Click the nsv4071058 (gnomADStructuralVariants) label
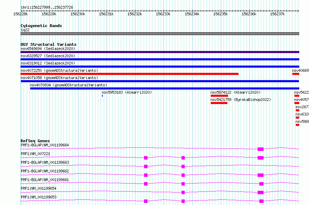The height and width of the screenshot is (205, 309). coord(59,78)
